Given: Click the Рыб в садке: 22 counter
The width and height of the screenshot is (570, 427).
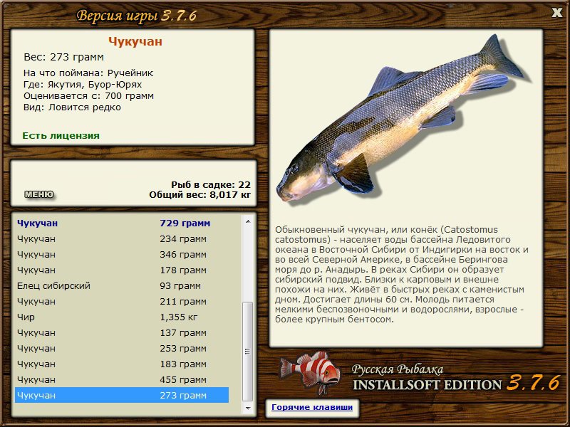Looking at the screenshot, I should (x=211, y=185).
